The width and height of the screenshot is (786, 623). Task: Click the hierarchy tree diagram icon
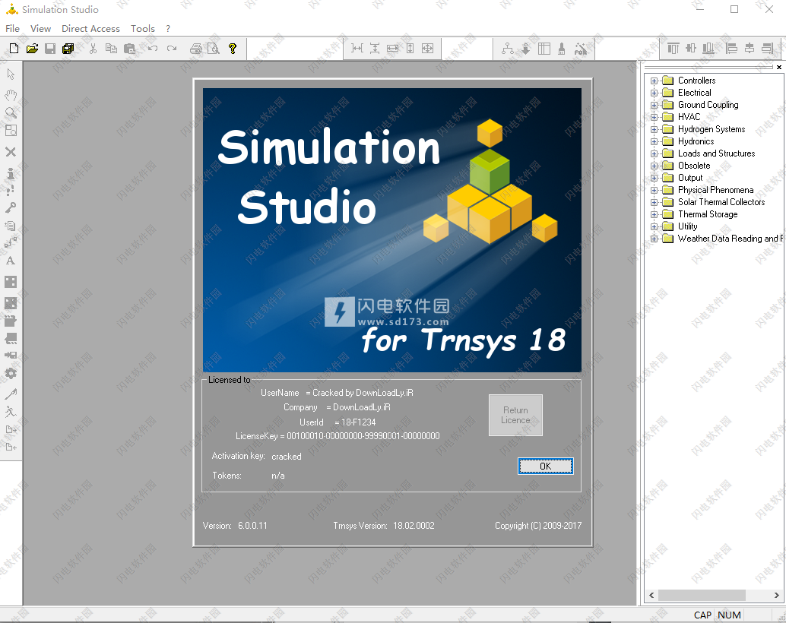pos(507,49)
